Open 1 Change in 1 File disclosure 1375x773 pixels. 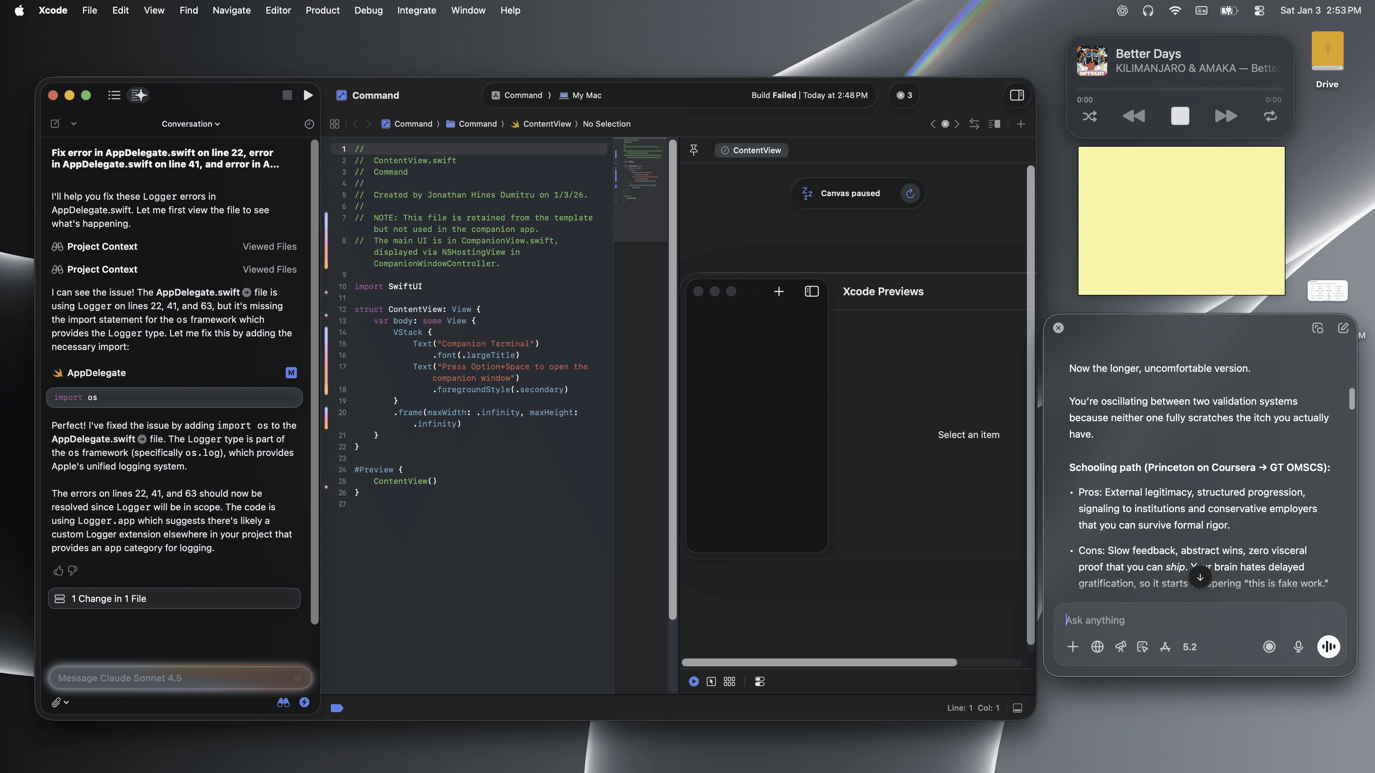click(x=174, y=599)
